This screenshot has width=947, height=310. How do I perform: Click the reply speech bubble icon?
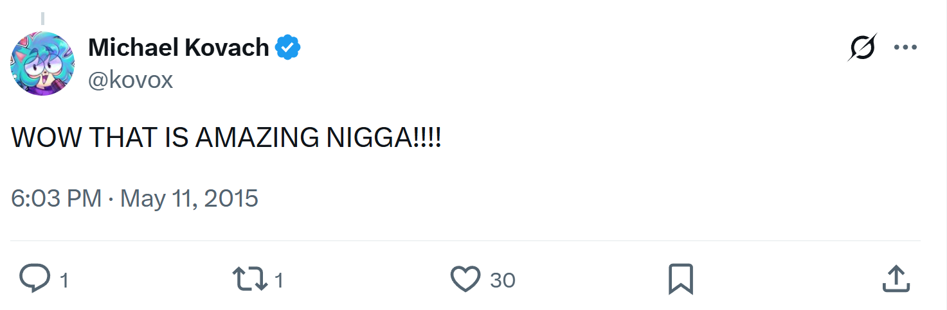[x=35, y=280]
